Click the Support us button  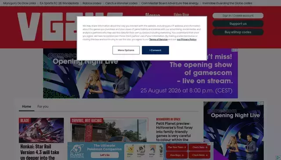point(238,24)
